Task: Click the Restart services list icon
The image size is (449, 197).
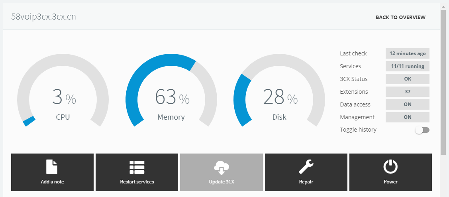Action: 137,167
